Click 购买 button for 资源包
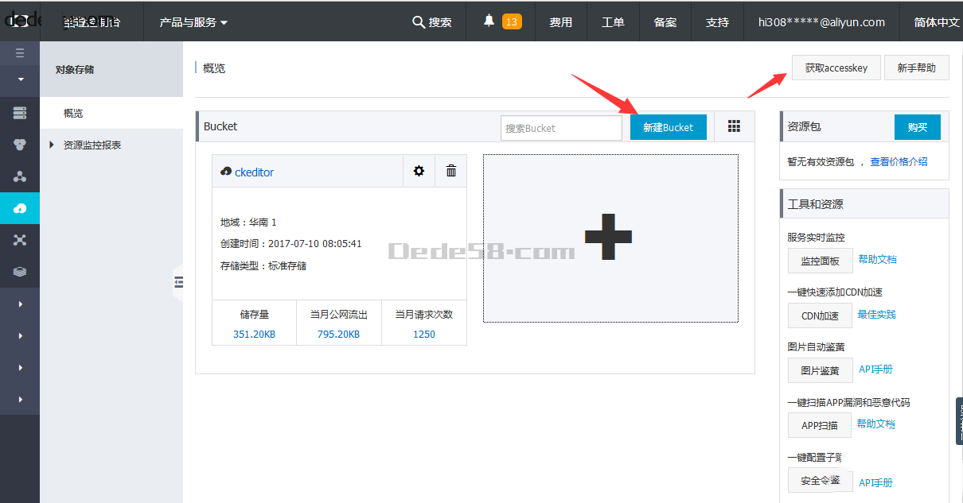Image resolution: width=963 pixels, height=503 pixels. click(917, 127)
